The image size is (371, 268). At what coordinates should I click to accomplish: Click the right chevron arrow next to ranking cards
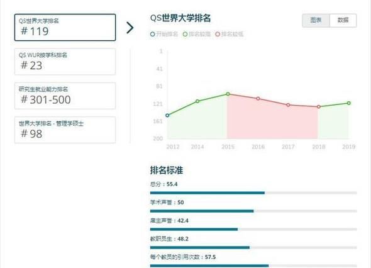[x=130, y=28]
